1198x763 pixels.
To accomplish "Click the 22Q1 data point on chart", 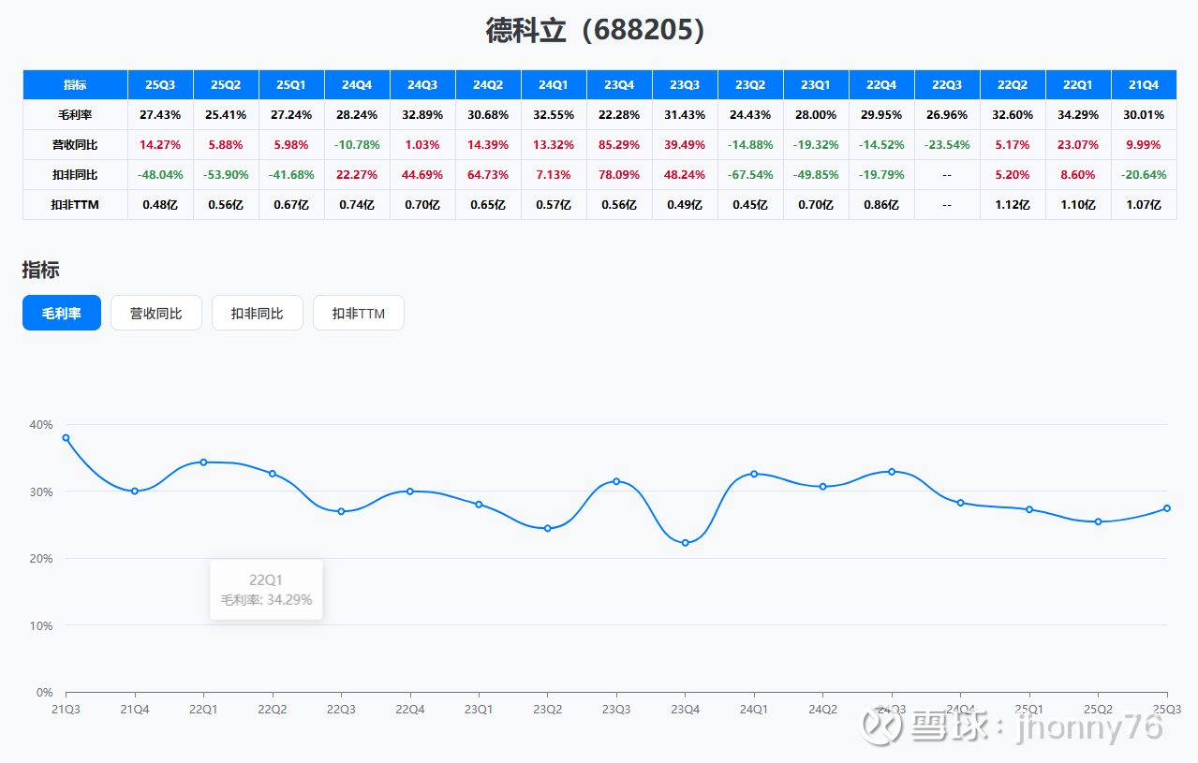I will click(x=203, y=462).
